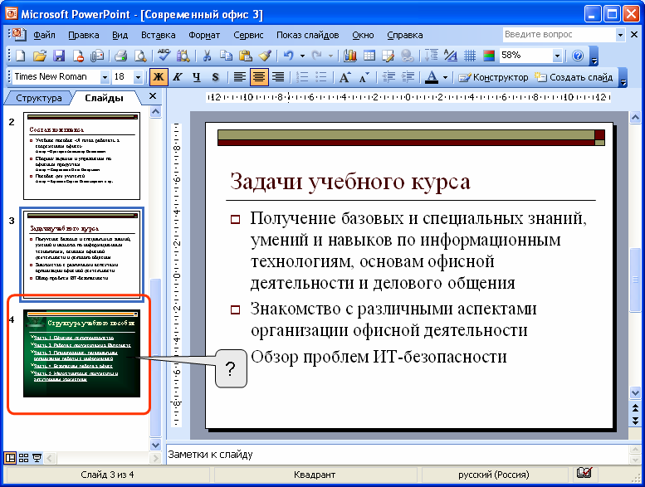Save the presentation with the floppy icon
This screenshot has height=487, width=645.
tap(59, 56)
